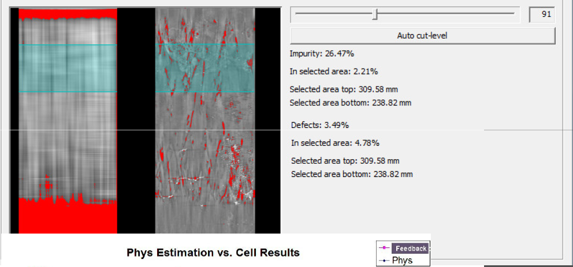Click the bottom cyan boundary line in left image

coord(68,92)
